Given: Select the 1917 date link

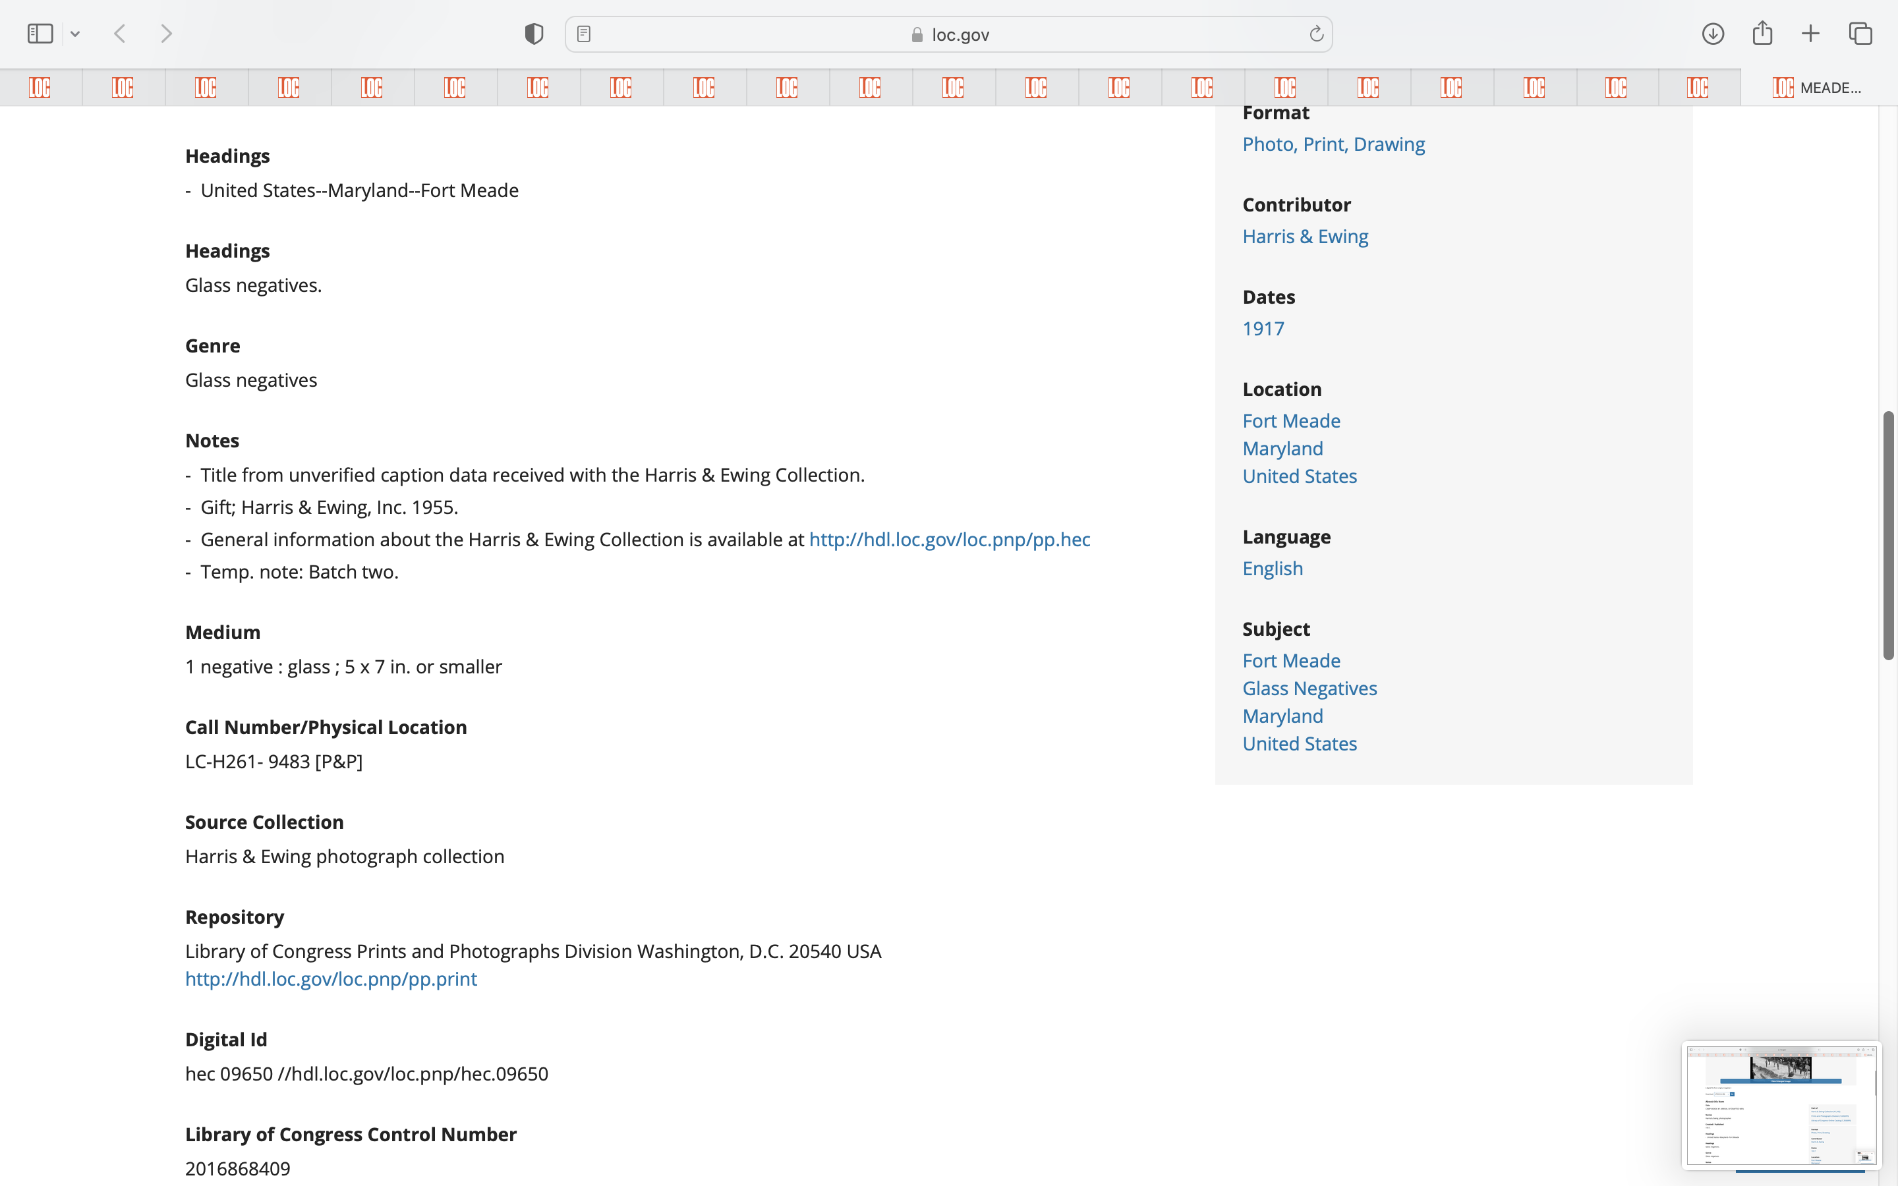Looking at the screenshot, I should click(1263, 329).
